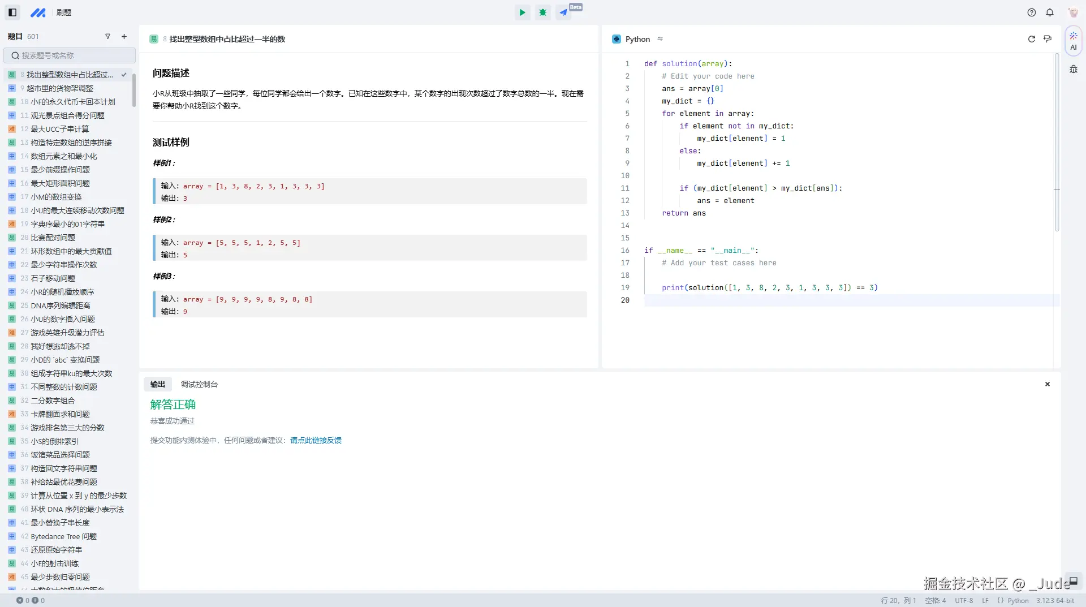Image resolution: width=1086 pixels, height=607 pixels.
Task: Run the code with the green play button
Action: pyautogui.click(x=522, y=12)
